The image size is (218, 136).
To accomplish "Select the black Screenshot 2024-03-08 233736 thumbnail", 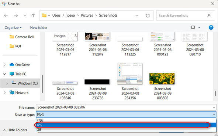I will click(x=97, y=82).
